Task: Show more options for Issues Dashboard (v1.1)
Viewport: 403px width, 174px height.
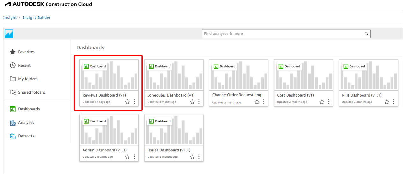Action: pos(199,157)
